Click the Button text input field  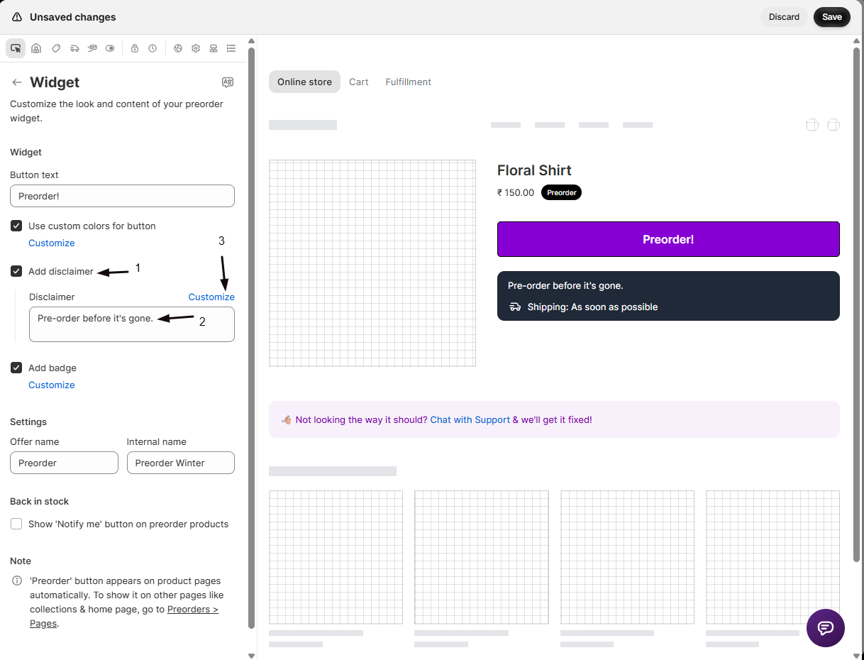click(122, 196)
